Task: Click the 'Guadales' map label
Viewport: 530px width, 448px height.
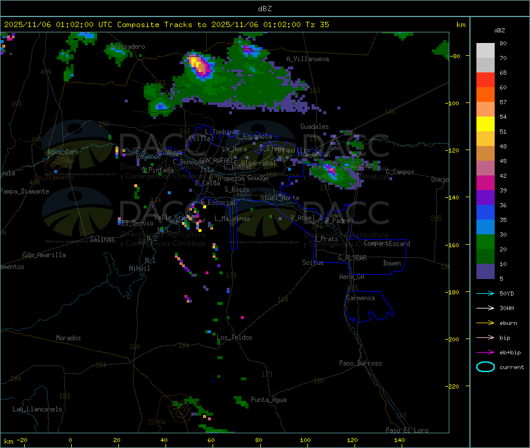Action: point(314,127)
